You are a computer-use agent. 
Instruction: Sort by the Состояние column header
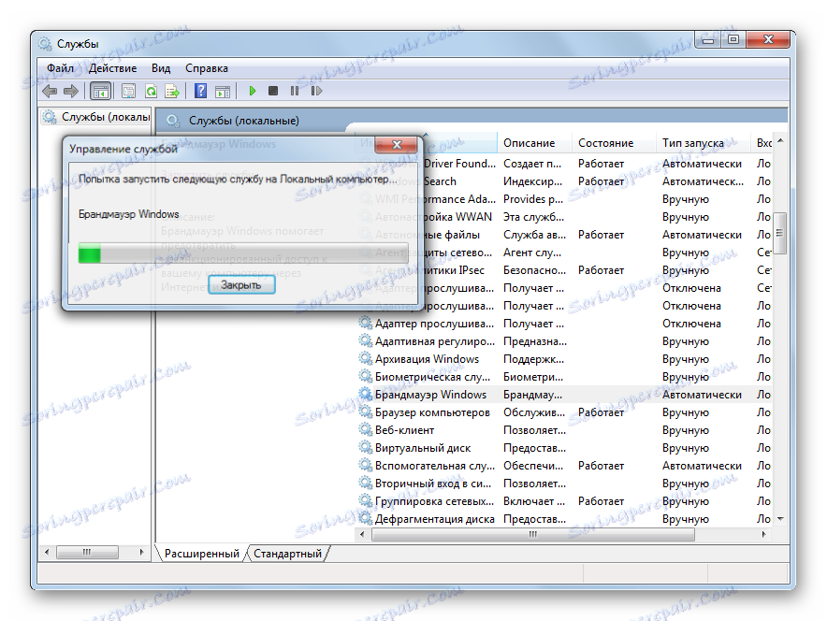614,143
